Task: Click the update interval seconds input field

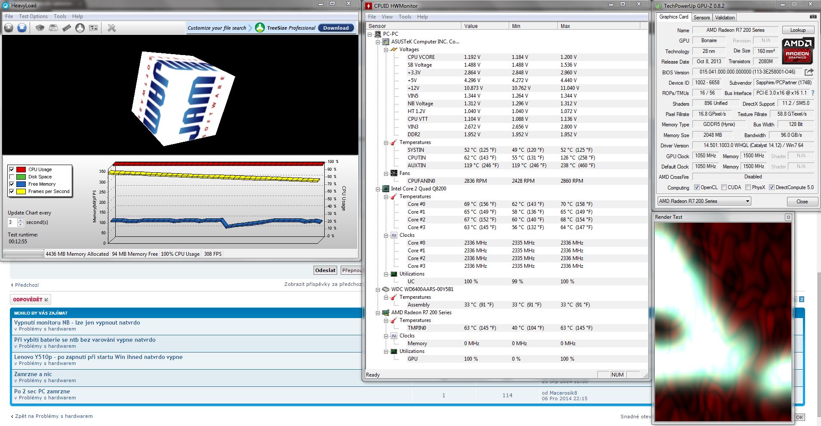Action: coord(12,222)
